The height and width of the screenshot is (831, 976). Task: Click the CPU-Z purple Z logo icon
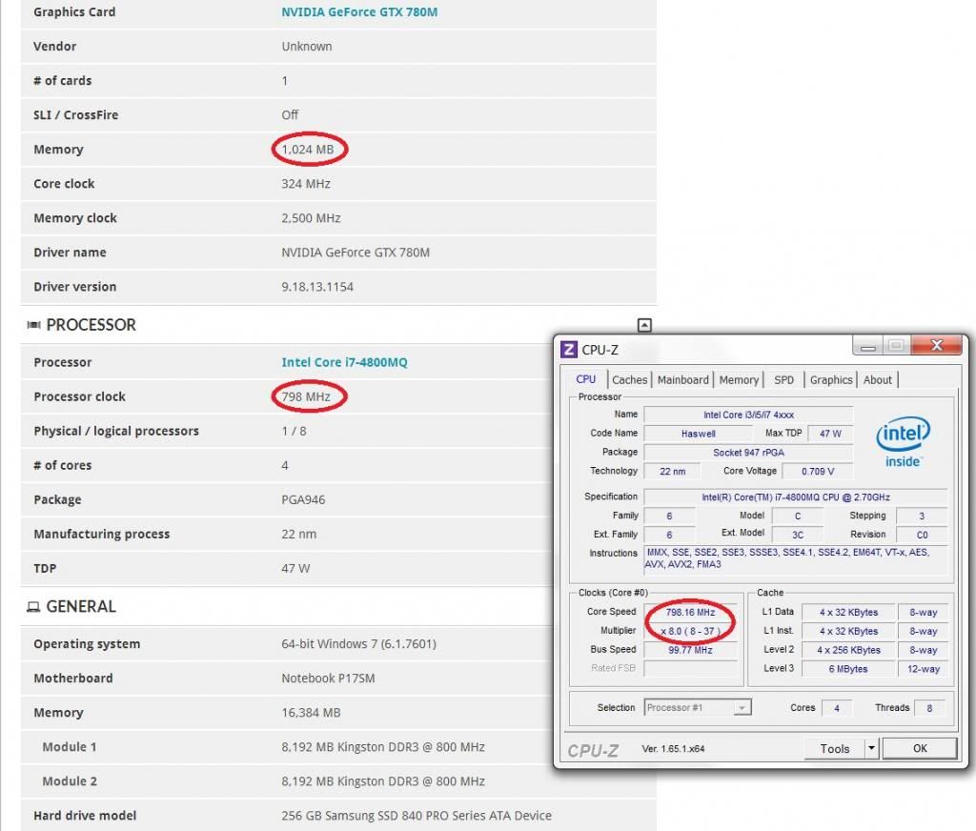click(569, 349)
